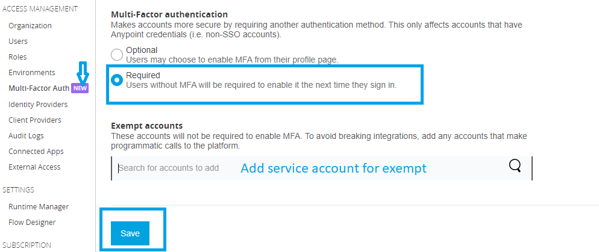Navigate to Client Providers

click(x=35, y=120)
